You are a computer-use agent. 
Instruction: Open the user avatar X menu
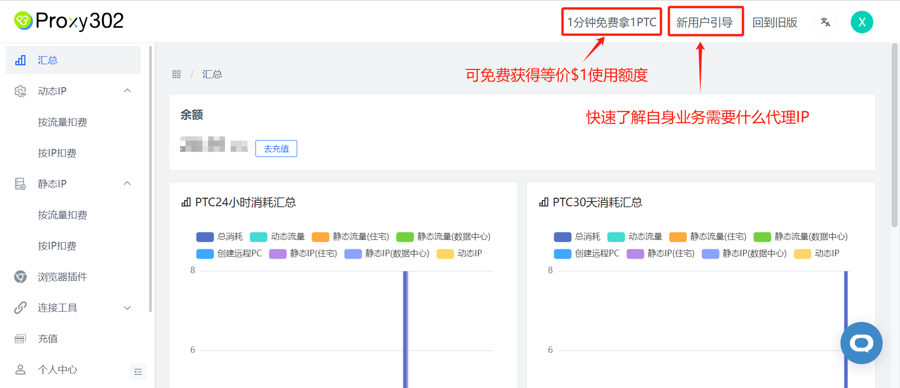coord(862,22)
